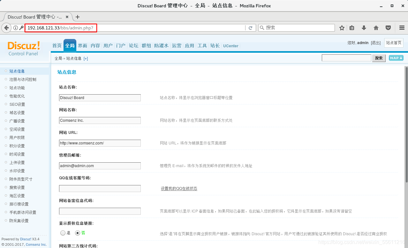Focus the 站点名称 input field
Viewport: 408px width, 248px height.
point(100,98)
